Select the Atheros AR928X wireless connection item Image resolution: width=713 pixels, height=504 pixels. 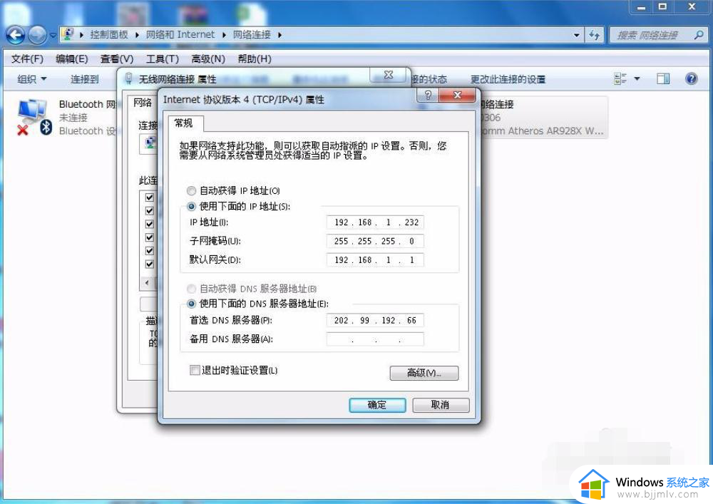click(x=543, y=118)
